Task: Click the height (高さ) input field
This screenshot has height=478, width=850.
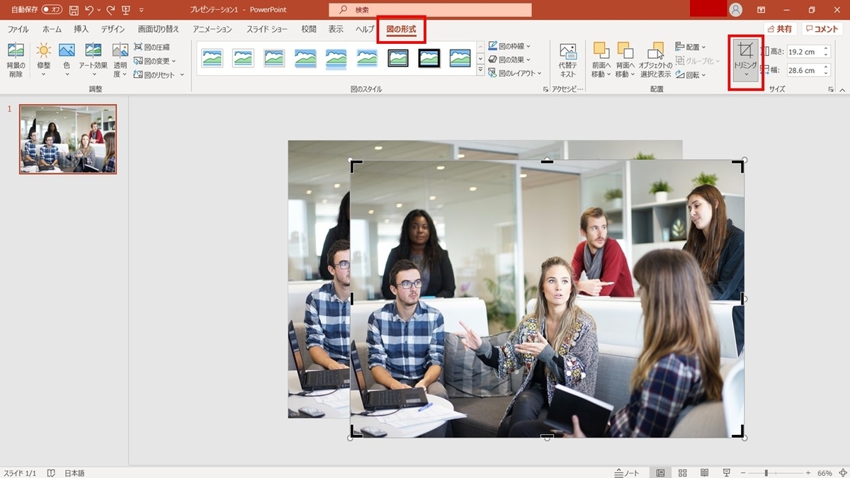Action: [x=803, y=52]
